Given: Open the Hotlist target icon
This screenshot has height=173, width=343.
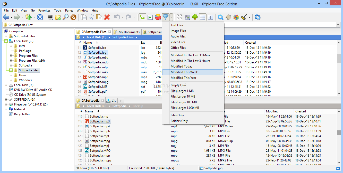Looking at the screenshot, I should pyautogui.click(x=40, y=17).
